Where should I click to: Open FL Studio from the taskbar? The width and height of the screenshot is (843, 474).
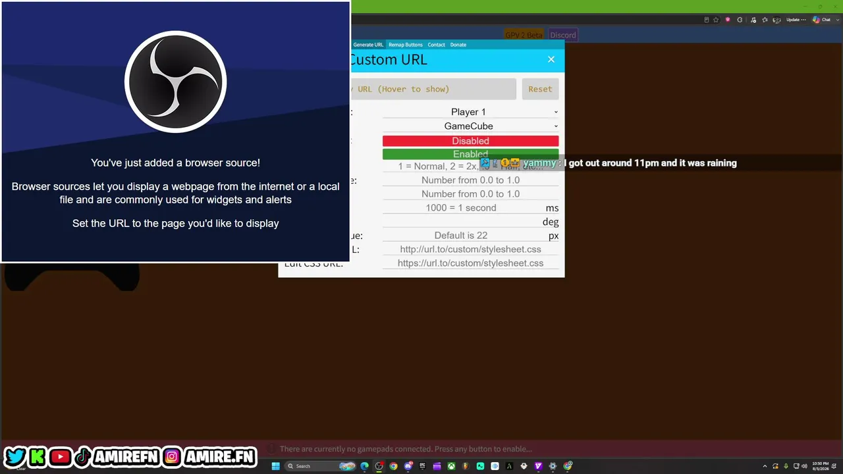[x=466, y=466]
